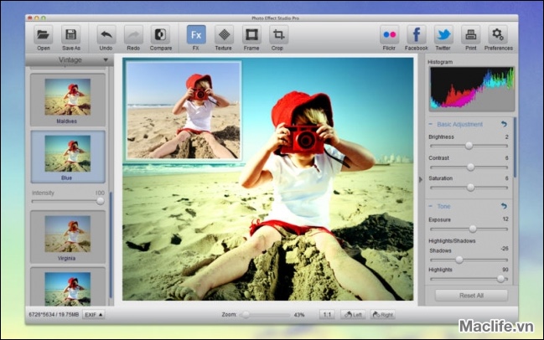544x340 pixels.
Task: Click the Compare before/after icon
Action: pos(159,35)
